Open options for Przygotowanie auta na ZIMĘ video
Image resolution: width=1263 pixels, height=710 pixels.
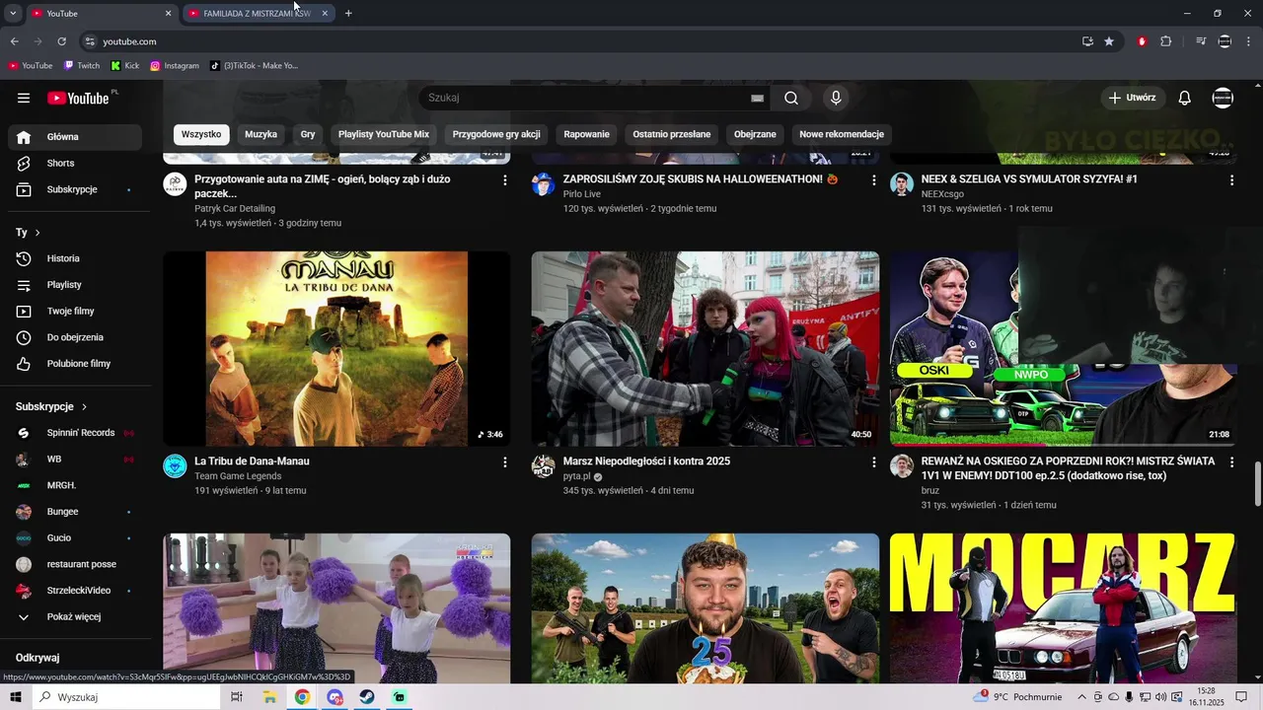click(505, 180)
